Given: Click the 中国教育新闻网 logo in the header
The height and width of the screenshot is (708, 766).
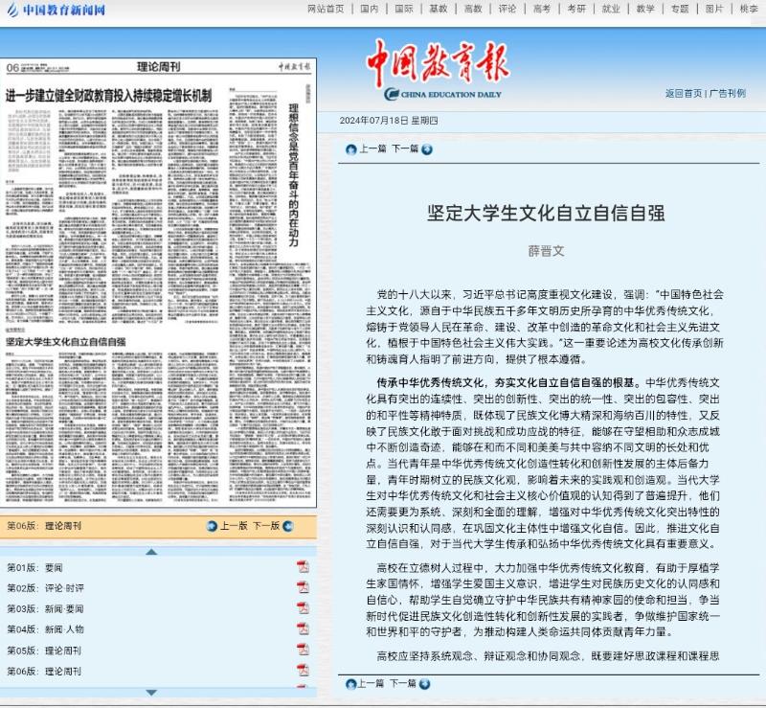Looking at the screenshot, I should [x=56, y=11].
